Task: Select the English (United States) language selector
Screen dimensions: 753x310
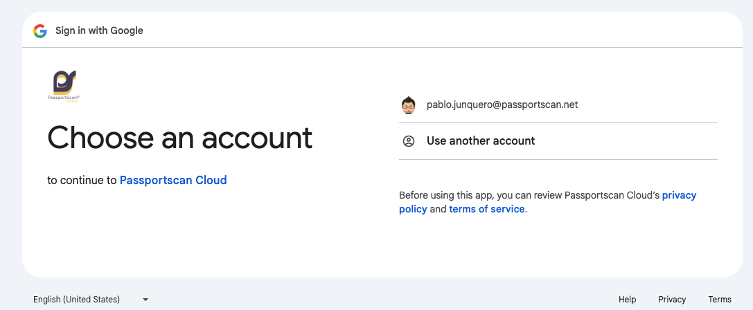Action: click(x=77, y=300)
